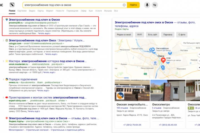Toggle the 'С фото' filter chip
The image size is (200, 133).
click(x=182, y=35)
